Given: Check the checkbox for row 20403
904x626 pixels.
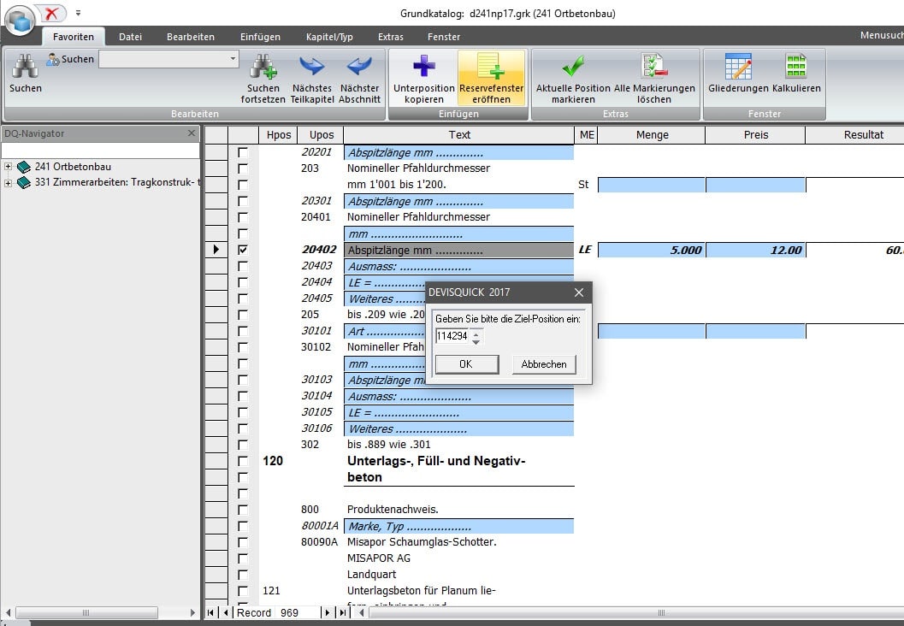Looking at the screenshot, I should 243,266.
